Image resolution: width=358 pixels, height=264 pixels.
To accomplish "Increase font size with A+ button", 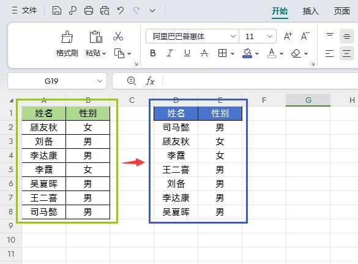I will pyautogui.click(x=288, y=36).
